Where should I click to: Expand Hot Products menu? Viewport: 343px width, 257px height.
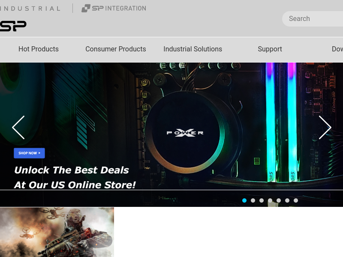[39, 49]
